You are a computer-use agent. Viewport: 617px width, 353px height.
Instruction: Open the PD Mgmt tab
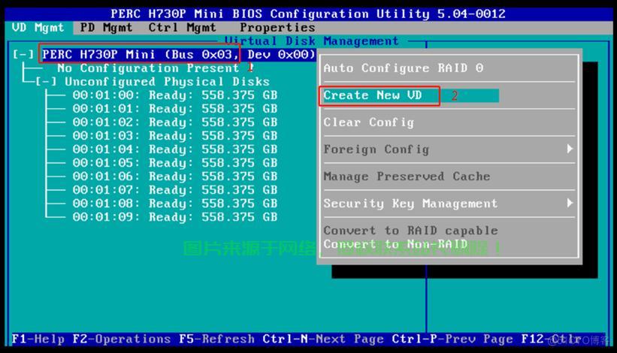(106, 28)
